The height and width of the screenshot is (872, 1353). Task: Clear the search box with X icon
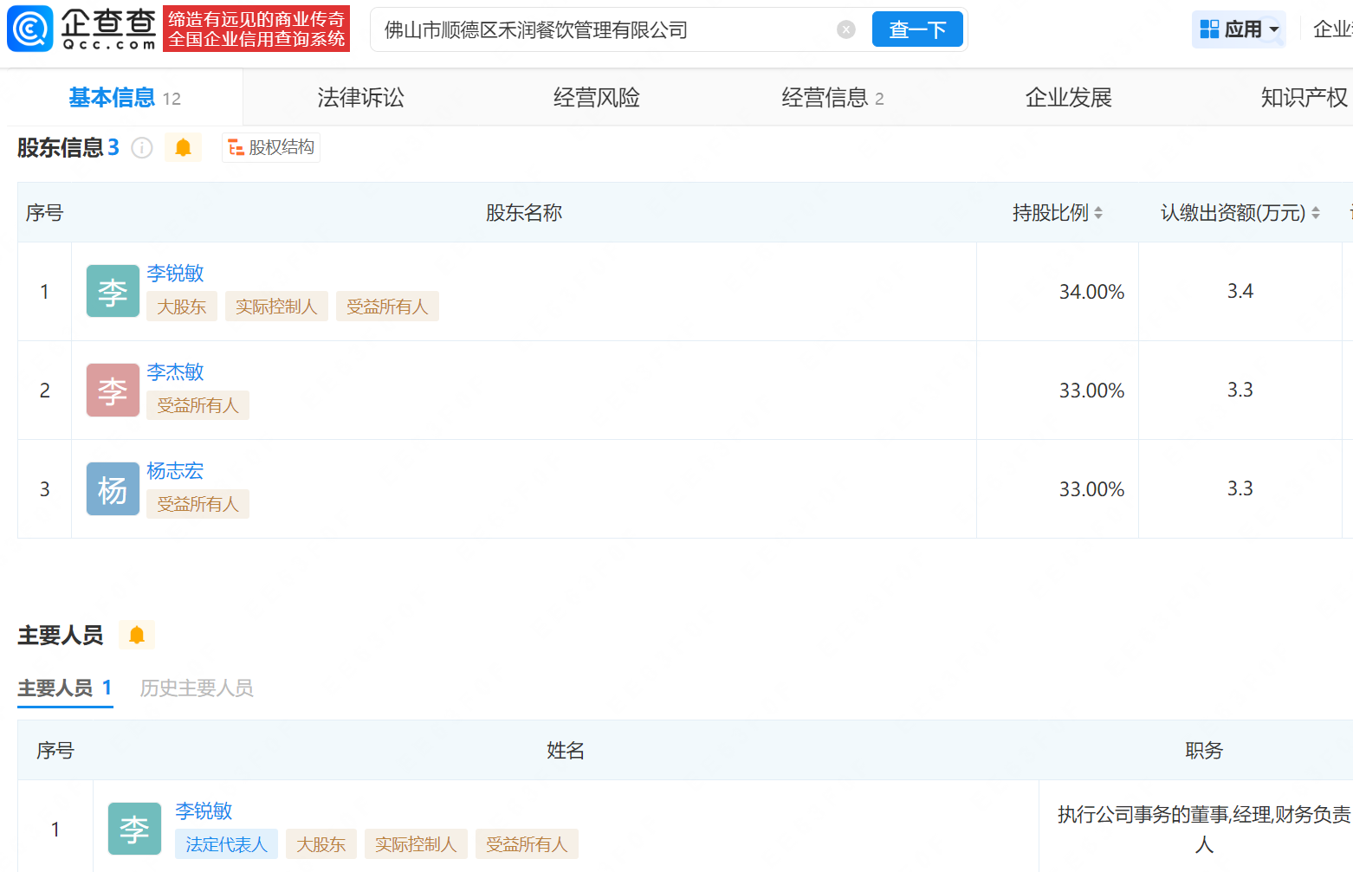click(x=845, y=29)
